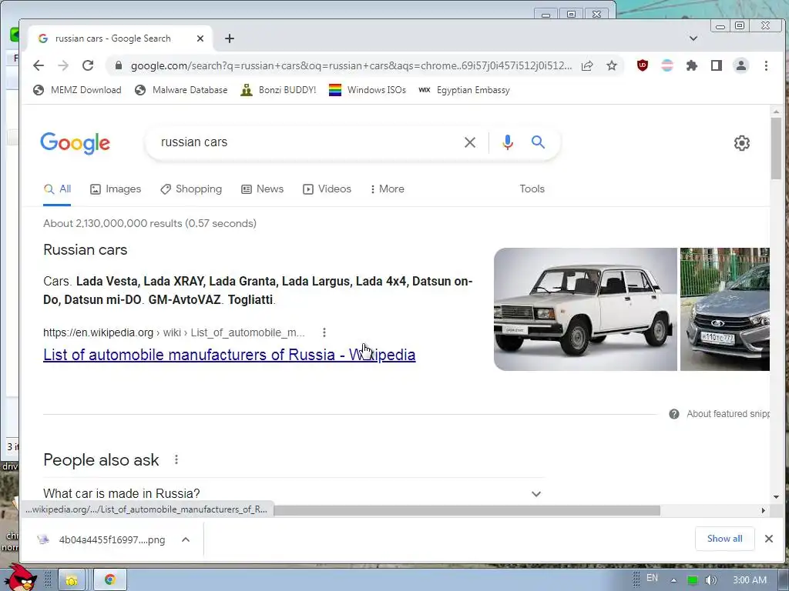789x591 pixels.
Task: Expand the More search categories menu
Action: (x=387, y=189)
